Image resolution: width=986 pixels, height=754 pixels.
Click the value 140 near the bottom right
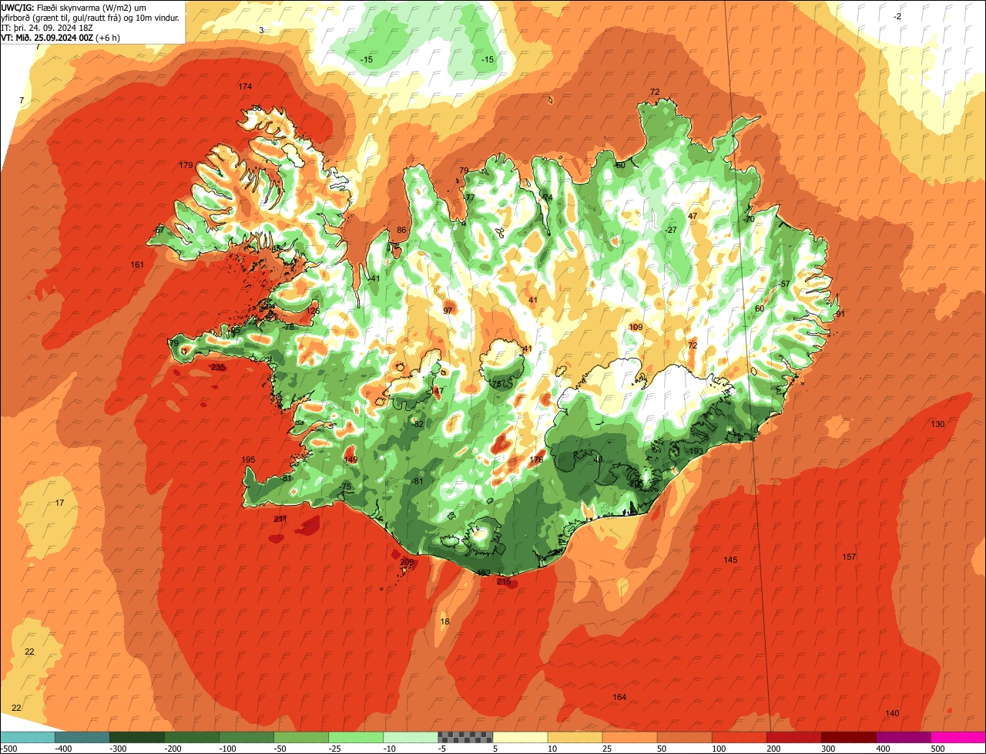(x=892, y=712)
